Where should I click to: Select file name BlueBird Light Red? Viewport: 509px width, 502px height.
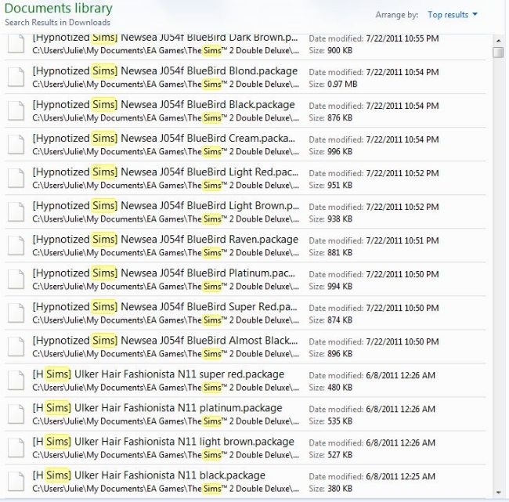(x=165, y=172)
